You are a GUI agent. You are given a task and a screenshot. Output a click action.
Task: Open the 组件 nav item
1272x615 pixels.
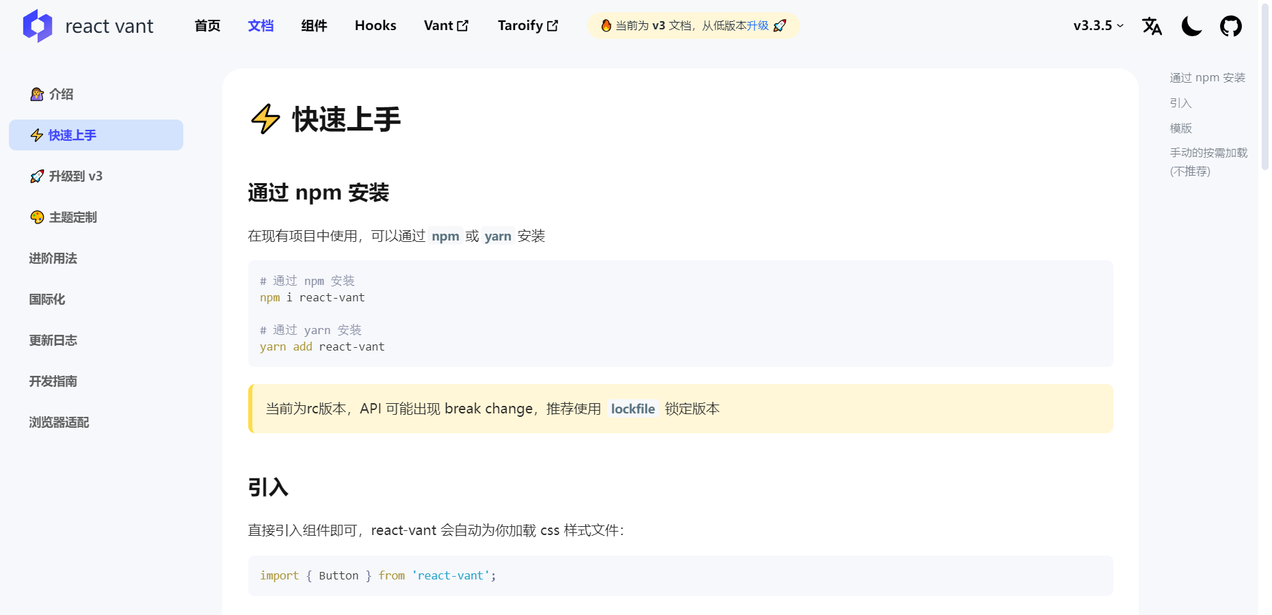click(x=314, y=25)
